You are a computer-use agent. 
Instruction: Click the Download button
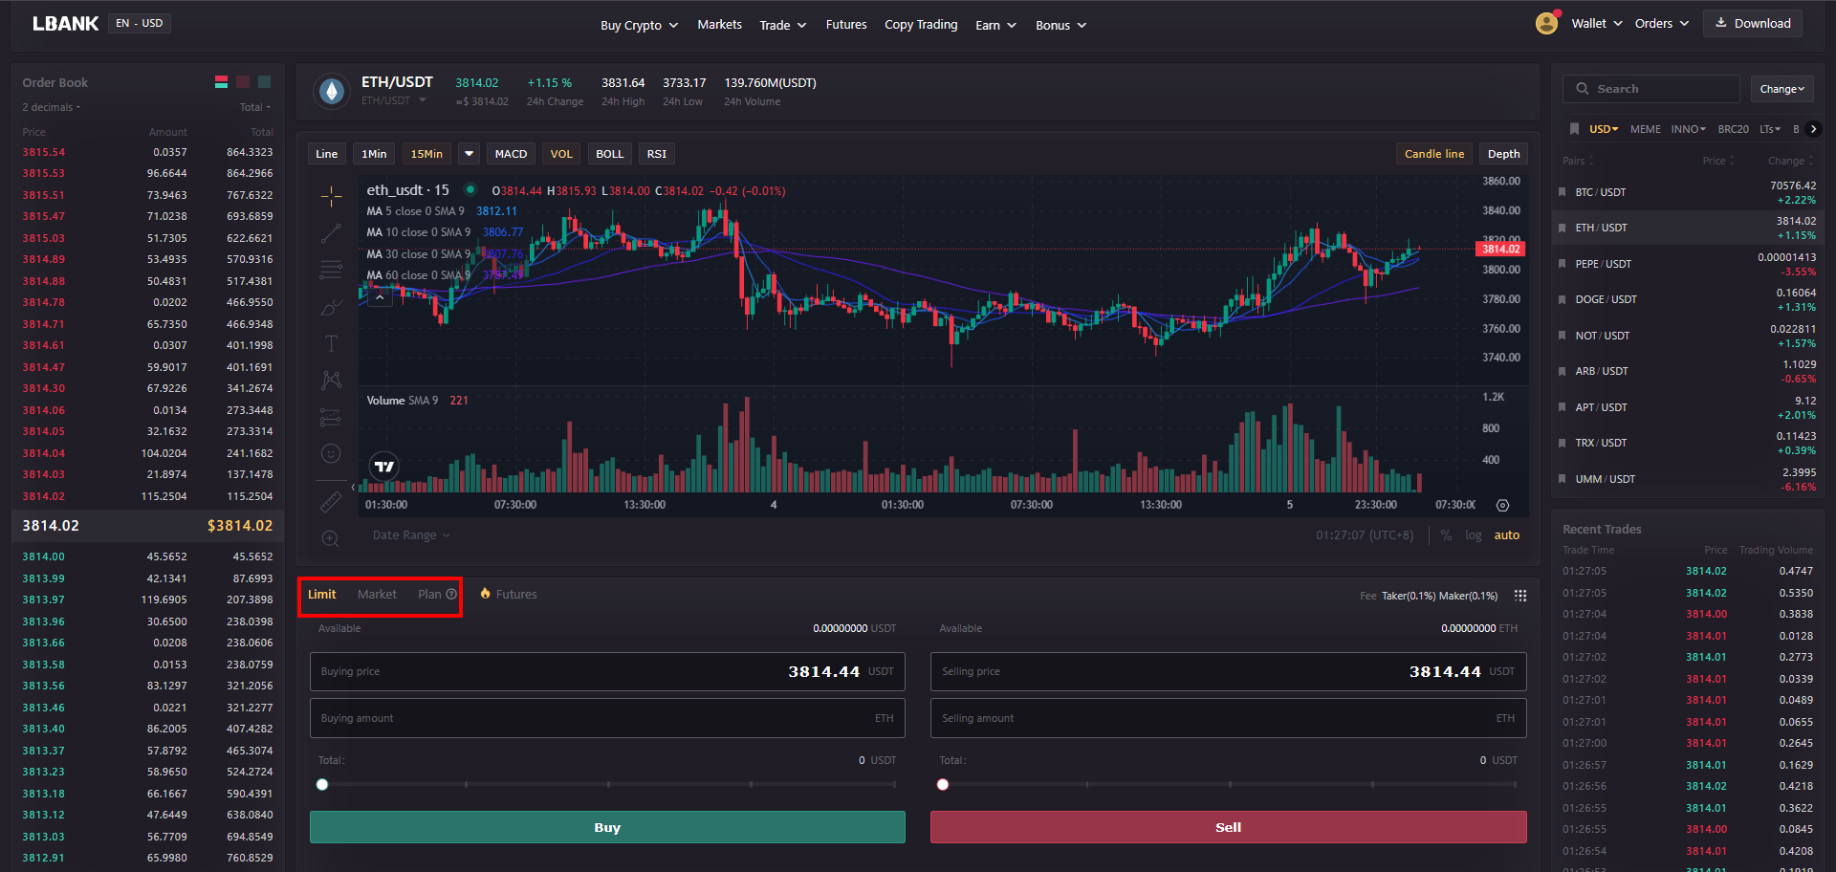click(1753, 23)
